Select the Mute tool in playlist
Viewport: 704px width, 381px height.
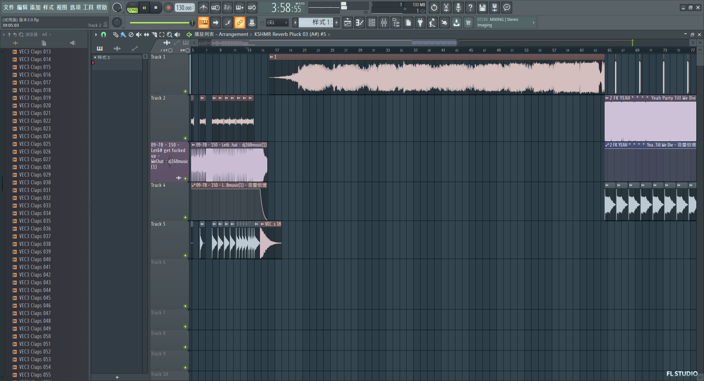coord(139,34)
